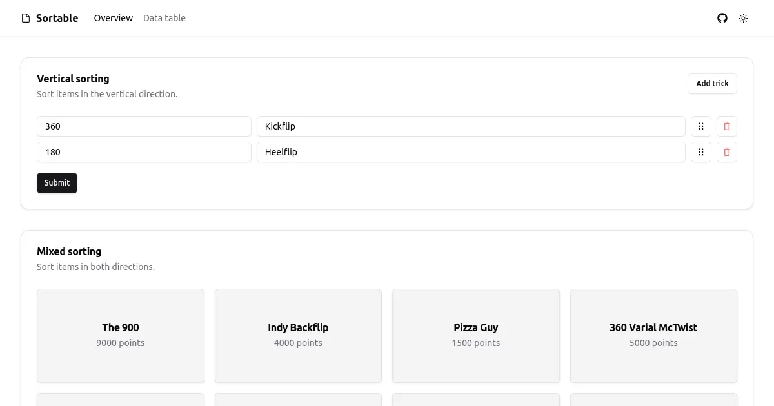Select the Pizza Guy card
This screenshot has height=406, width=774.
tap(475, 335)
